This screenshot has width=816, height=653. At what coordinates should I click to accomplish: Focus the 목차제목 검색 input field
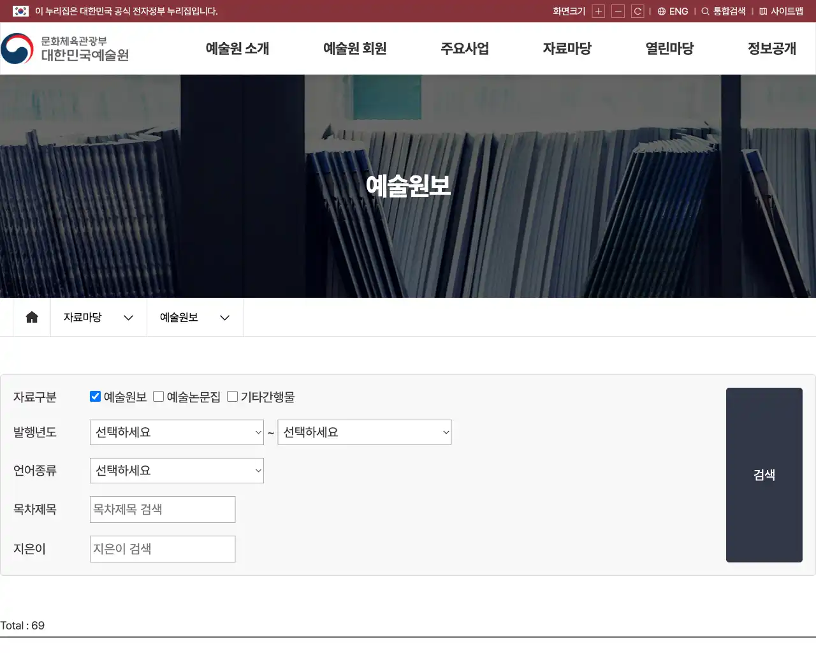[163, 510]
